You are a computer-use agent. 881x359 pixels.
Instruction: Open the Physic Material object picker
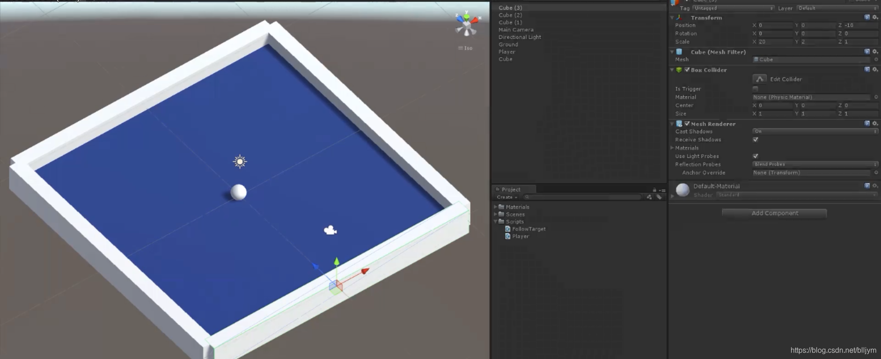[875, 97]
